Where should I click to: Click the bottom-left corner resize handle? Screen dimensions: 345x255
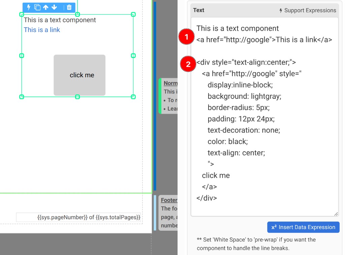pos(22,97)
